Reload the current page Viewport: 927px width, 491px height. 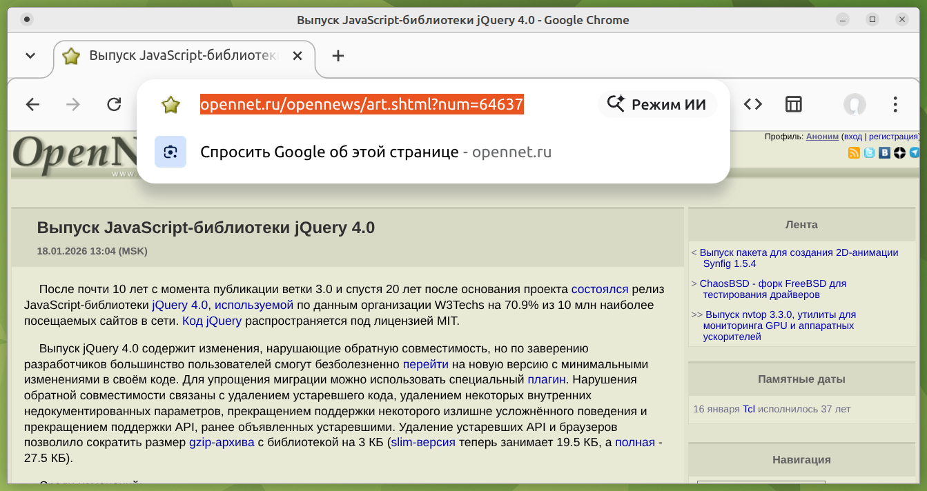(x=114, y=105)
